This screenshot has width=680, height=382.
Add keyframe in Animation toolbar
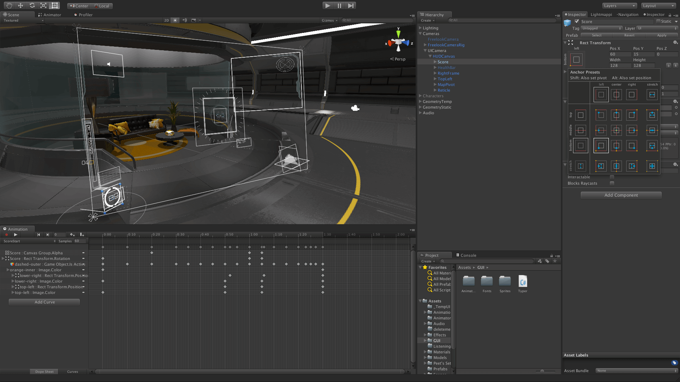[72, 235]
